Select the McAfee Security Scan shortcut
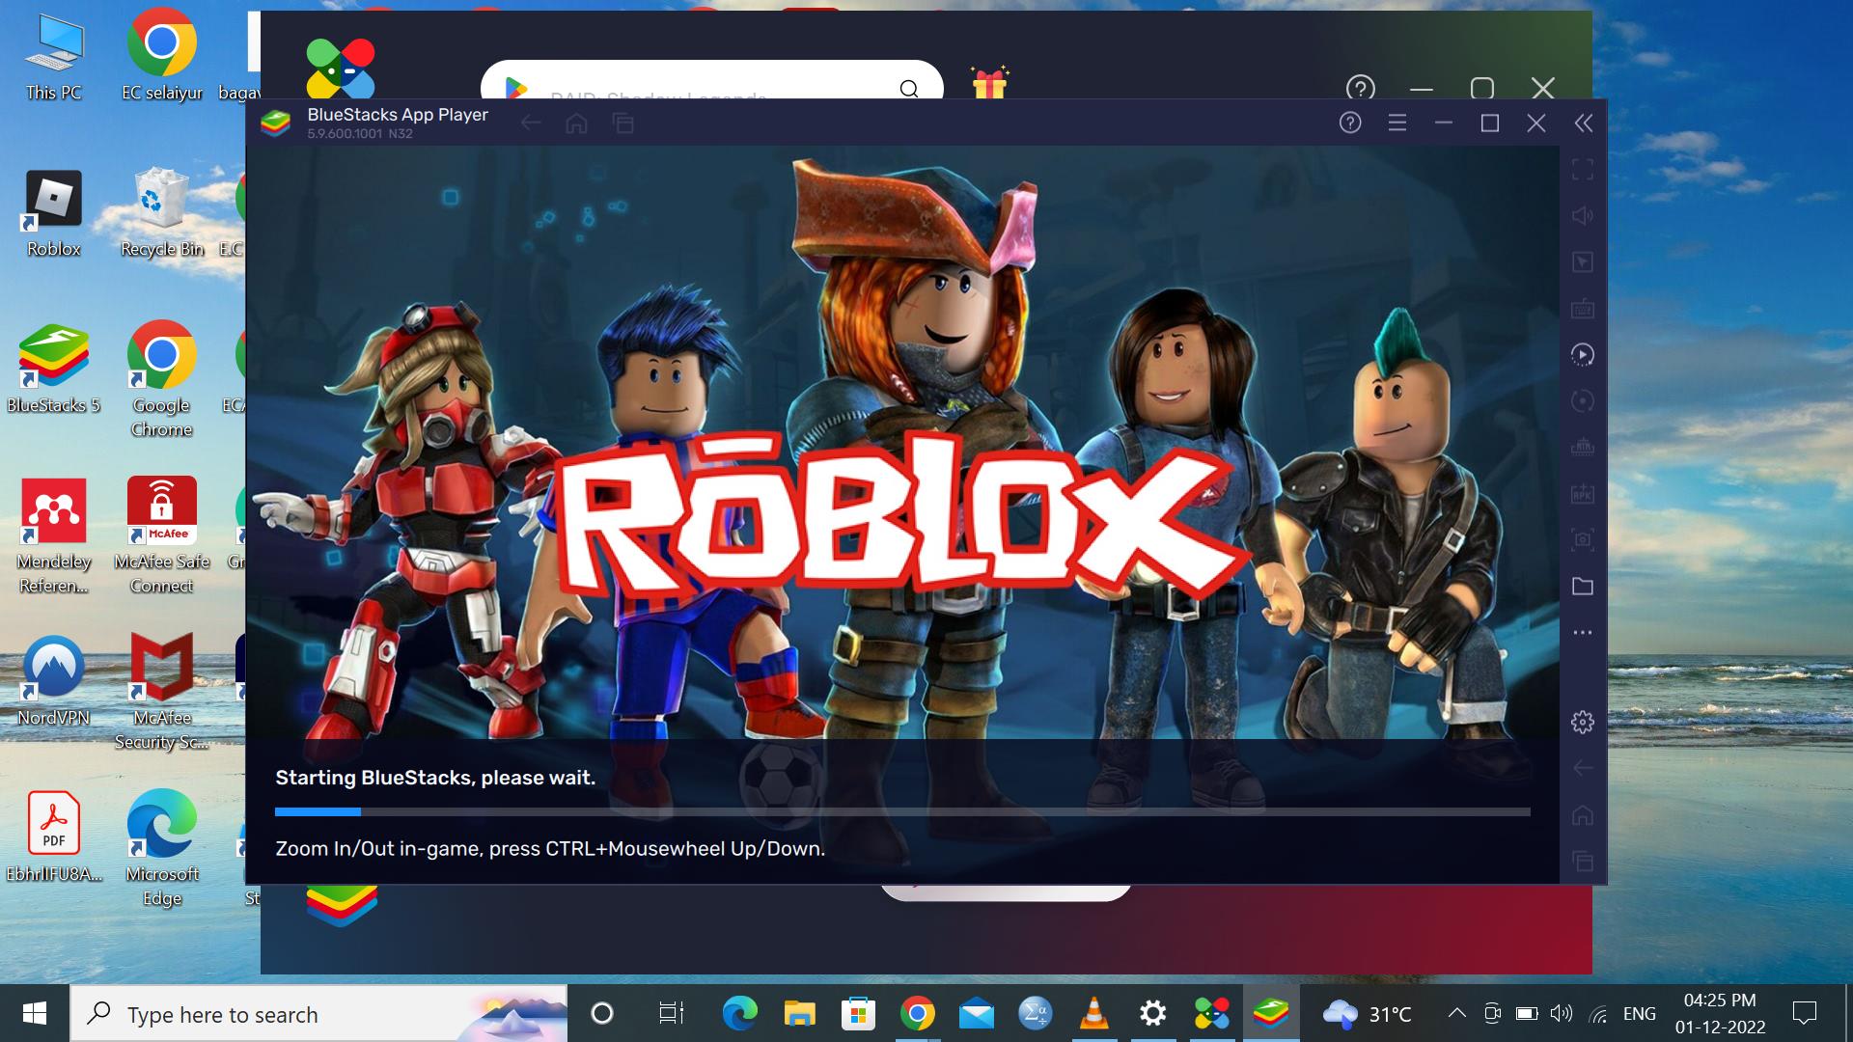This screenshot has width=1853, height=1042. click(162, 692)
